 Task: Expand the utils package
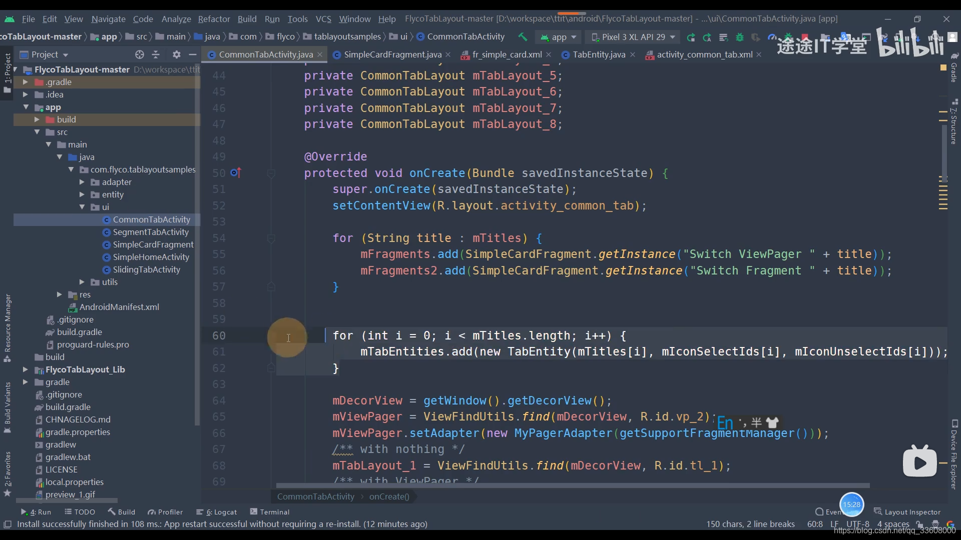pos(82,282)
